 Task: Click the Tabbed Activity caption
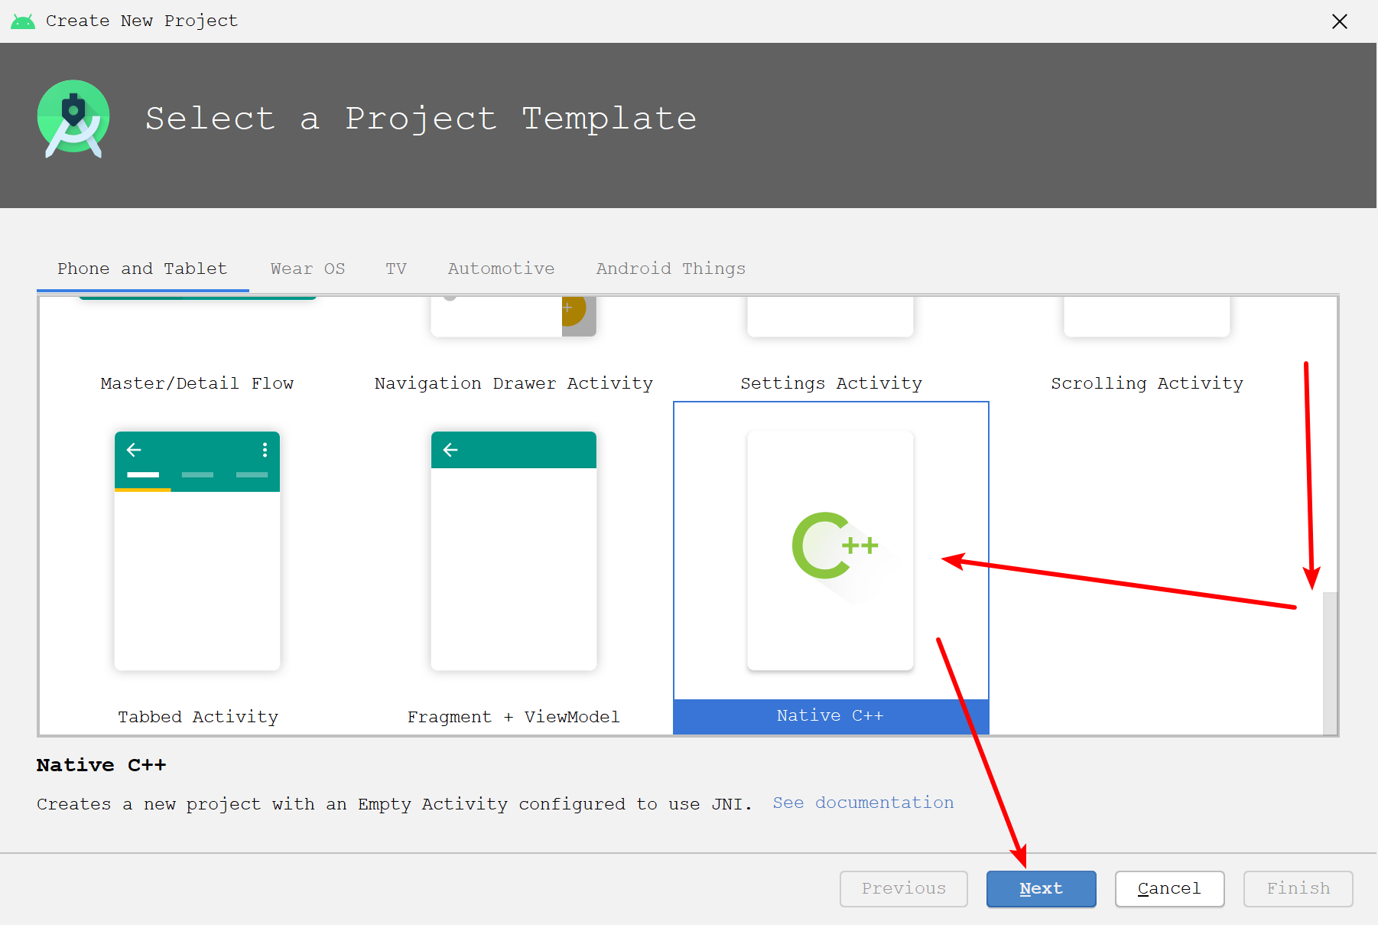[198, 717]
